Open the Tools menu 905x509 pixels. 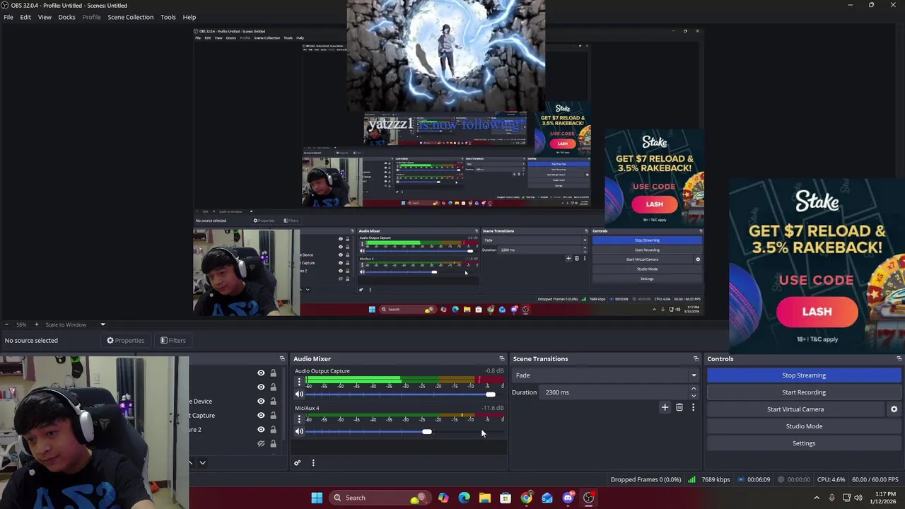point(168,17)
